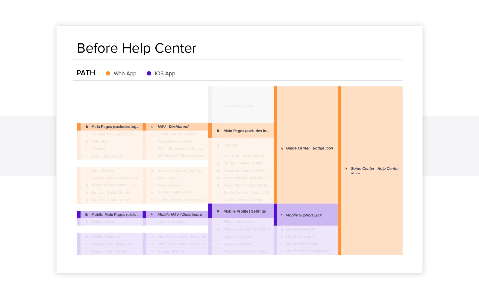Click the PATH label
This screenshot has width=479, height=299.
86,73
